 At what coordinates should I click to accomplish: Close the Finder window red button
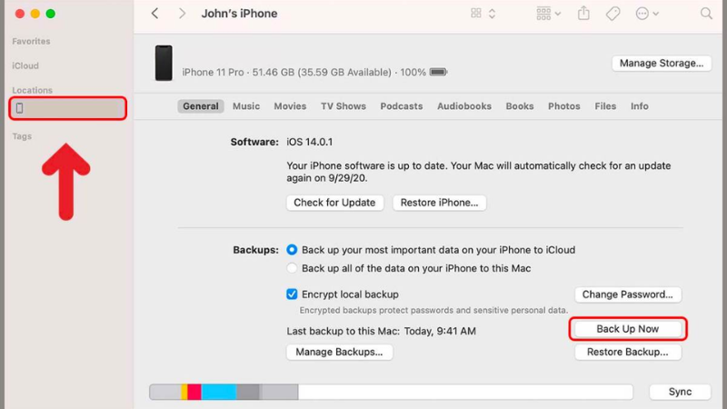click(x=19, y=14)
